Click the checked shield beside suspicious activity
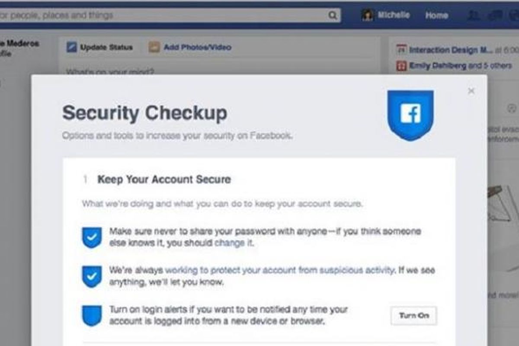The height and width of the screenshot is (346, 519). (92, 276)
